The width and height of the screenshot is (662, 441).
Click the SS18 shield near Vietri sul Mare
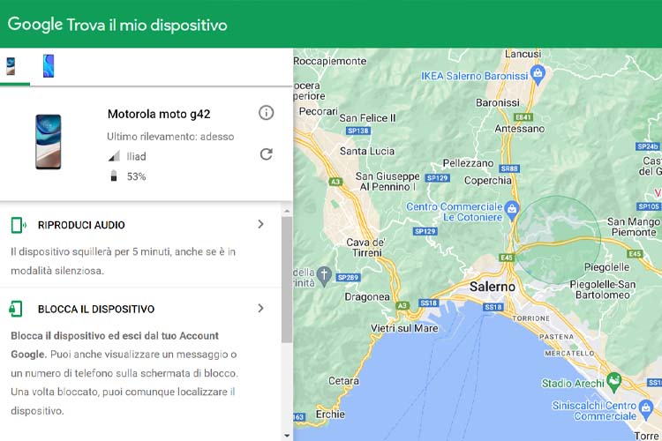point(429,303)
